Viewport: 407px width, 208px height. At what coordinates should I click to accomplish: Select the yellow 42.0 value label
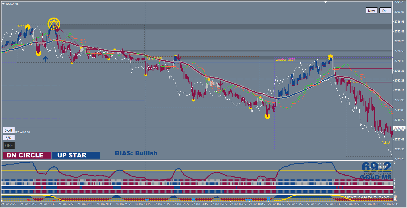[386, 143]
